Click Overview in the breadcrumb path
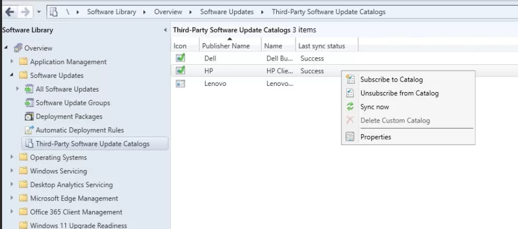 [168, 12]
